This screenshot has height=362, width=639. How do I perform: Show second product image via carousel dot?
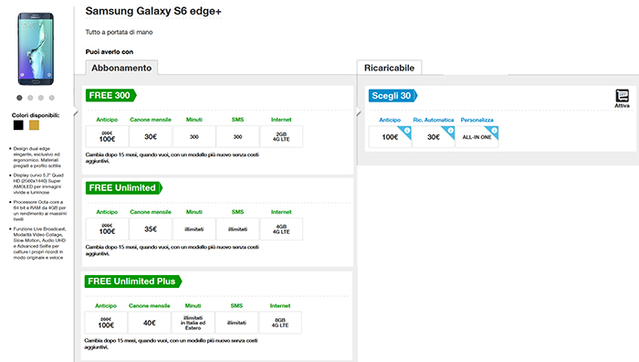30,98
